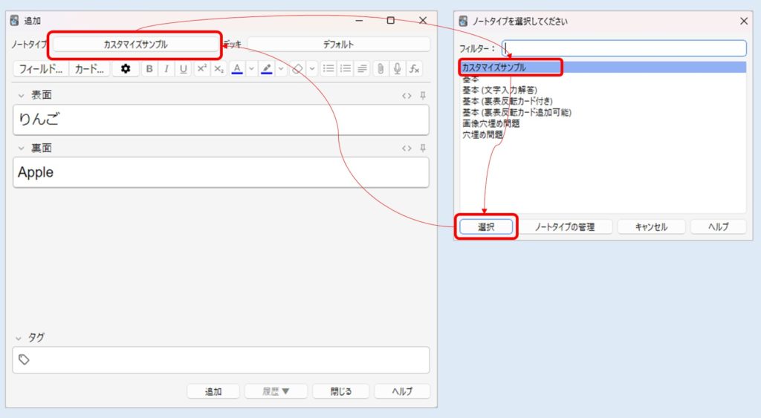
Task: Click ヘルプ in the 追加 window
Action: 402,391
